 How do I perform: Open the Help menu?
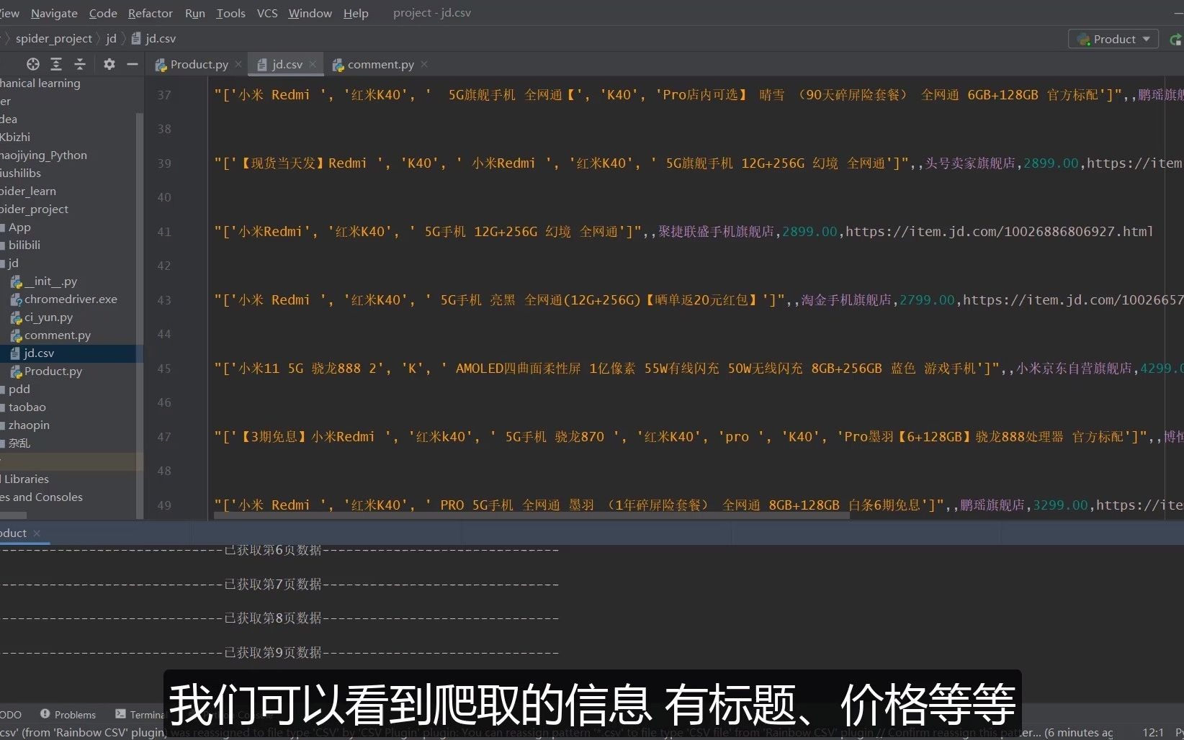click(x=356, y=13)
